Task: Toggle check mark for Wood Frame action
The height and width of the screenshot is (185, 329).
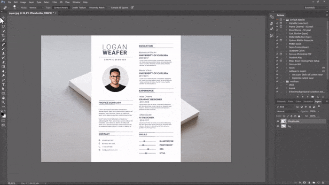Action: (277, 30)
